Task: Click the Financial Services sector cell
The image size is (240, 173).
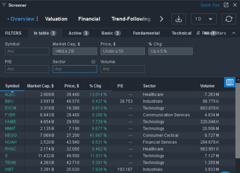Action: point(160,142)
